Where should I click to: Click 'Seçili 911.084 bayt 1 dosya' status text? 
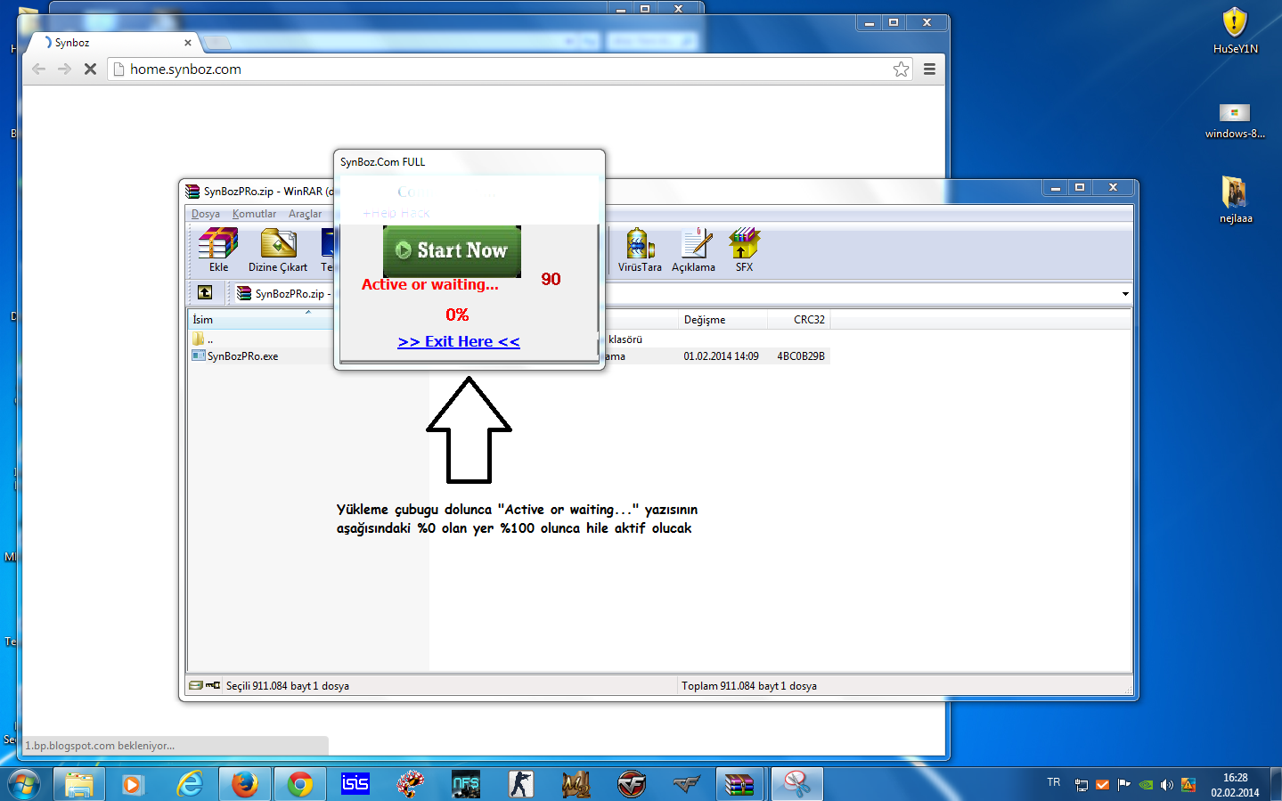[288, 686]
